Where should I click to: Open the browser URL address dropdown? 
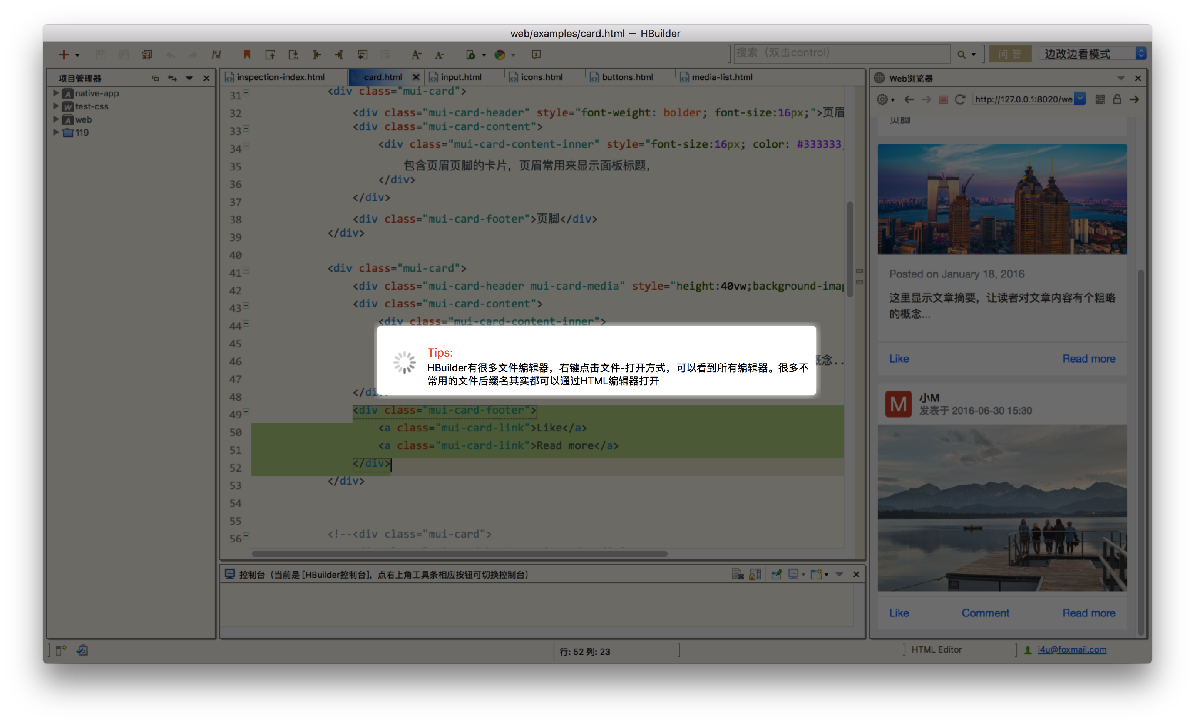(1080, 99)
